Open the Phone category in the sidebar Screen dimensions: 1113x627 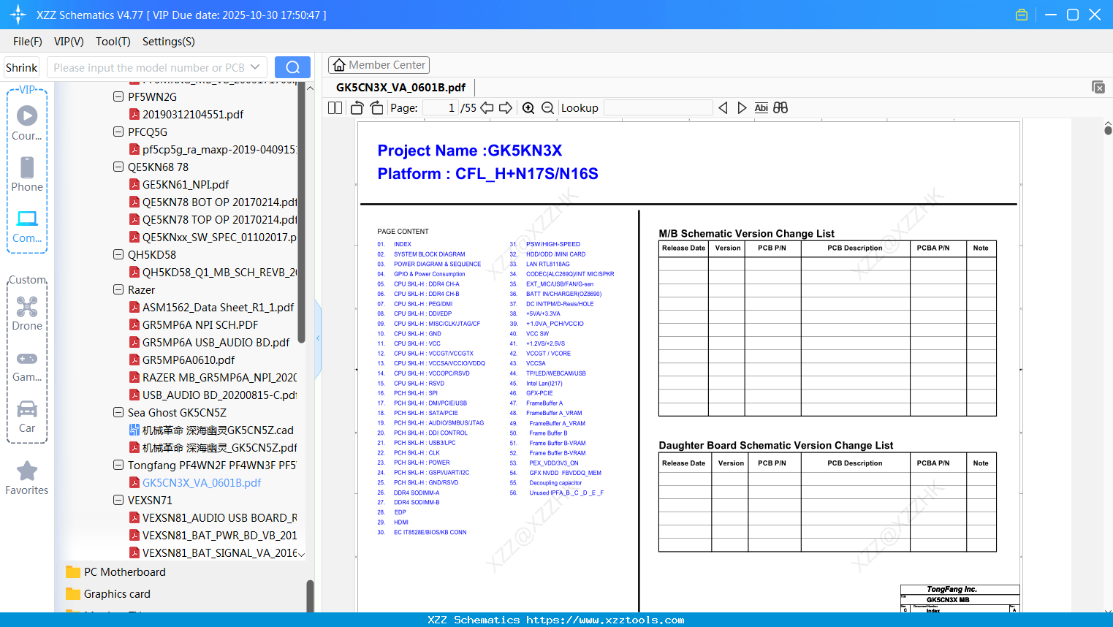point(27,174)
